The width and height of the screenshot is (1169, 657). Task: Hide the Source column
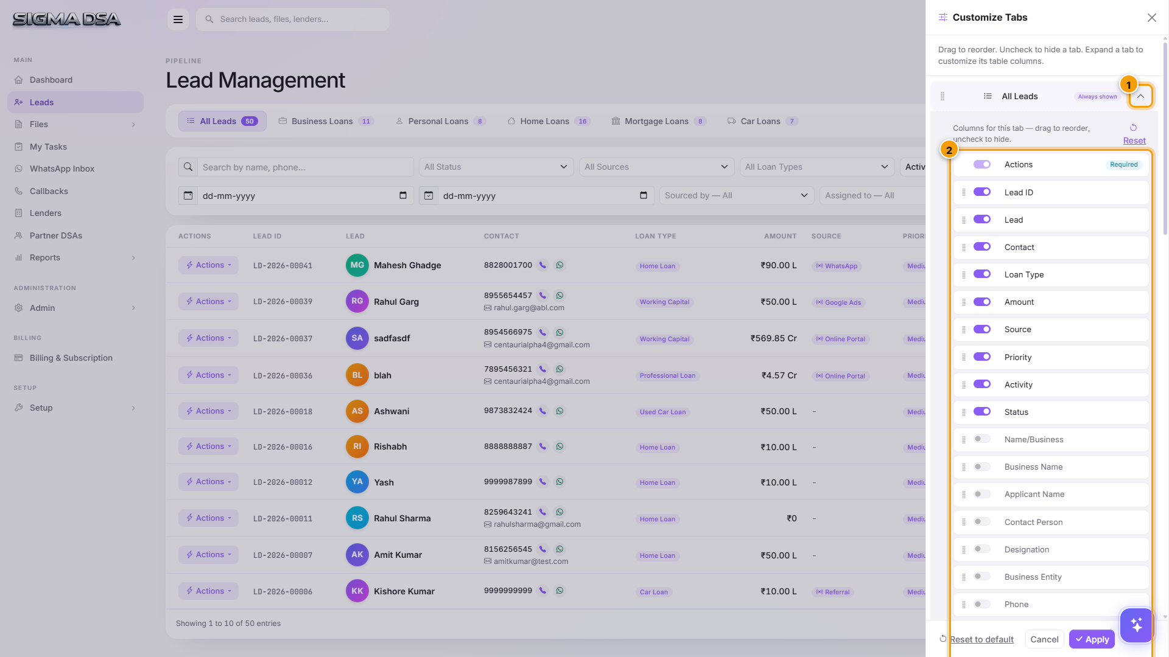[x=982, y=329]
